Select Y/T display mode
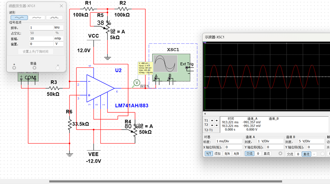Viewport: 330px width, 184px height. click(x=209, y=154)
